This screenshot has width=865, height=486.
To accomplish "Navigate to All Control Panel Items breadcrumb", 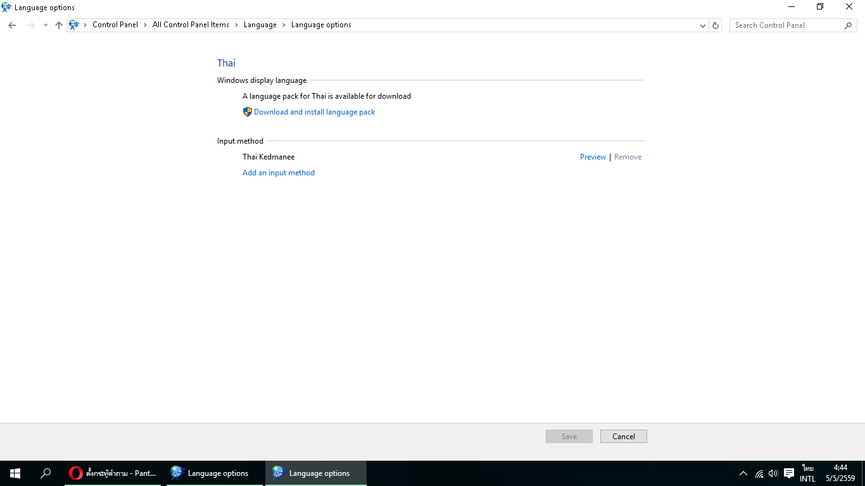I will (x=191, y=25).
